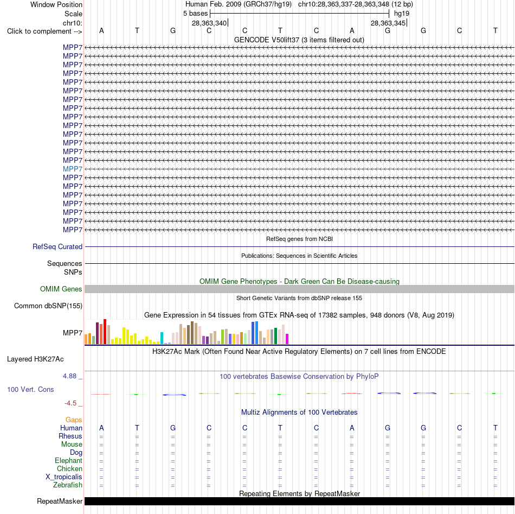Click the MPP7 label beside GTEx bar chart
The width and height of the screenshot is (515, 514).
[73, 333]
